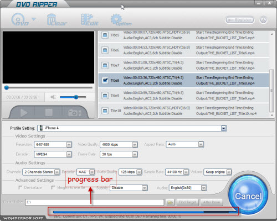The image size is (277, 221).
Task: Click the round download/update icon
Action: pyautogui.click(x=263, y=20)
